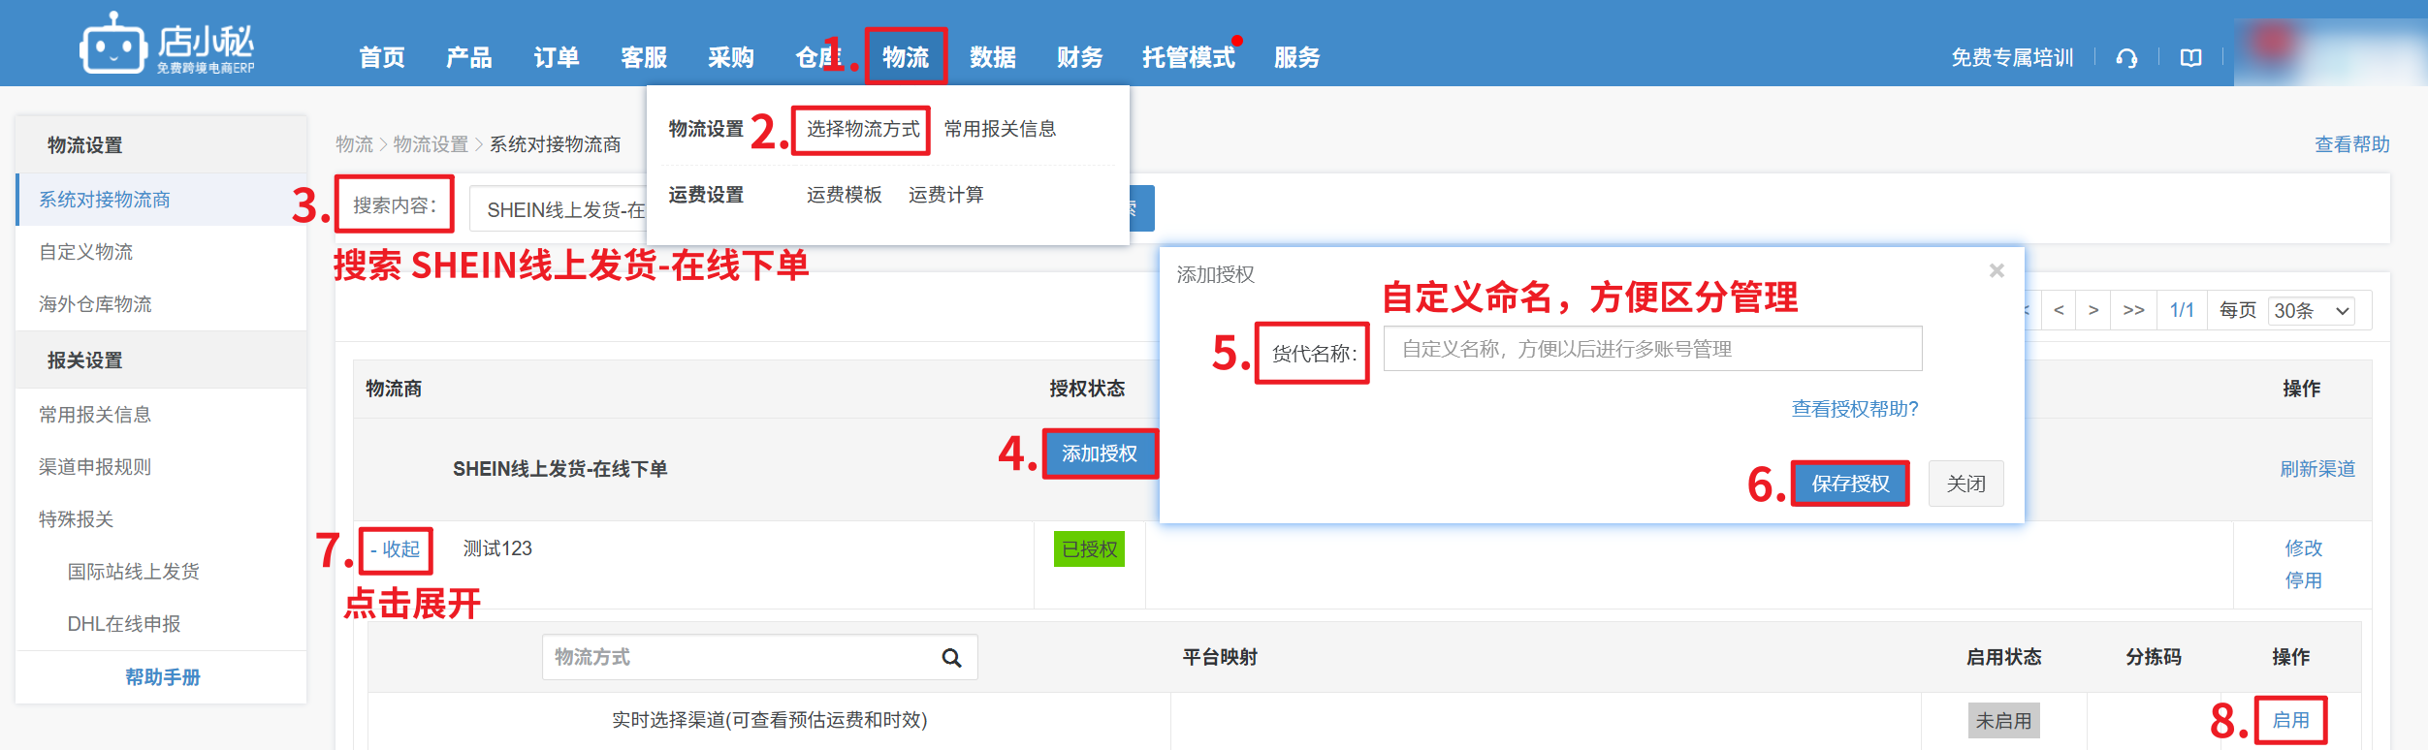Close the 添加授权 dialog with X
2428x750 pixels.
click(1997, 271)
